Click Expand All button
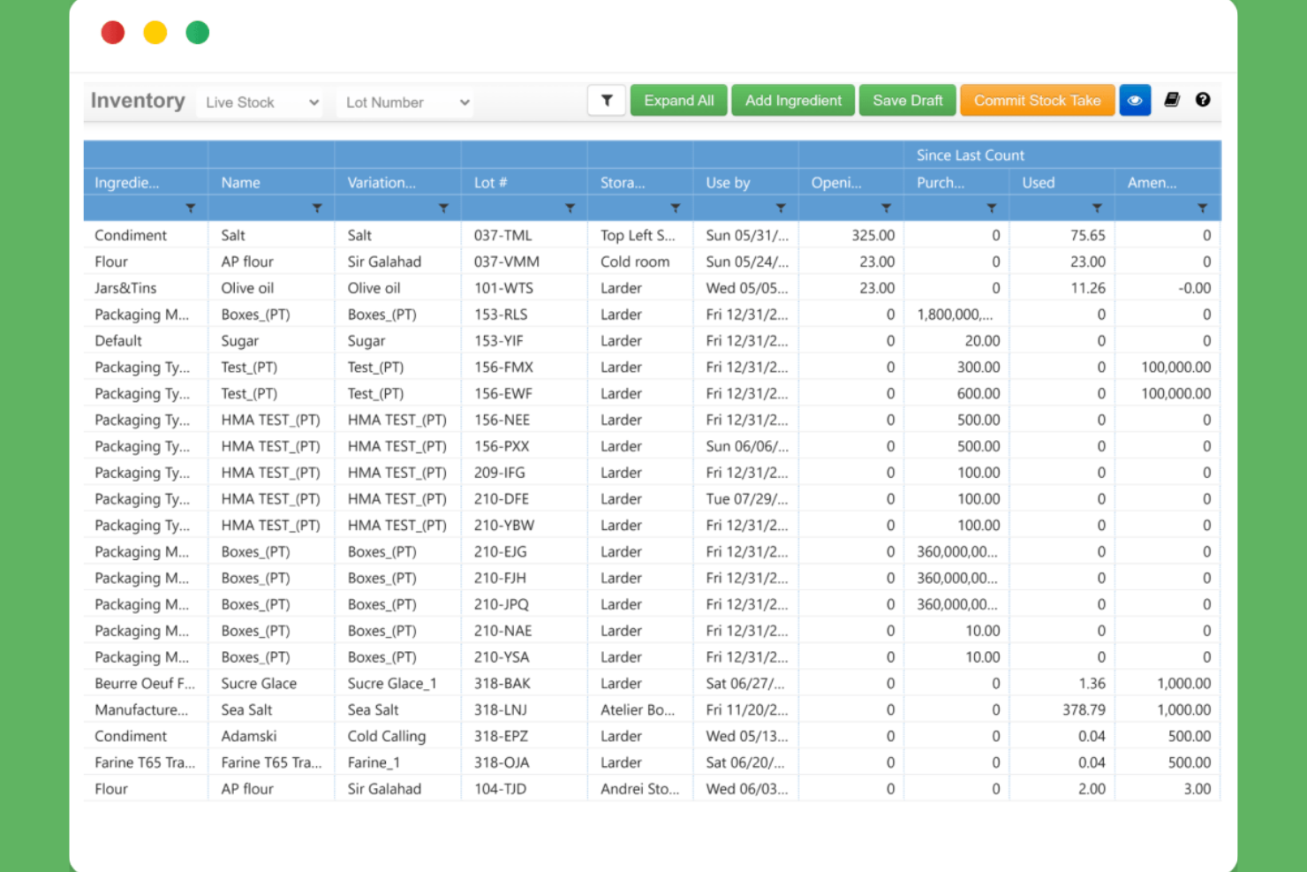The width and height of the screenshot is (1307, 872). click(x=678, y=101)
